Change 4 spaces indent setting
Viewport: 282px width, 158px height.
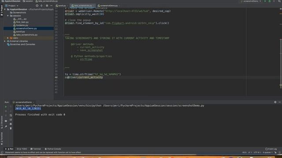coord(267,153)
